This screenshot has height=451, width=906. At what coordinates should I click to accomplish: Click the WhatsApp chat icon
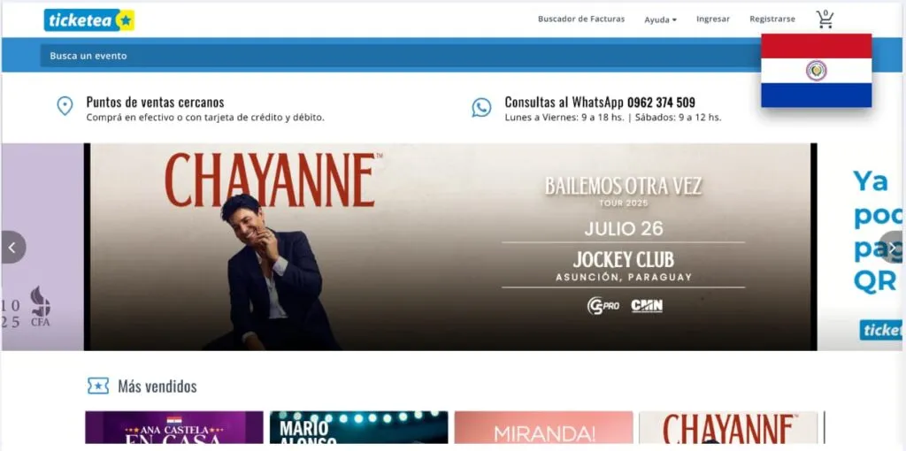[x=481, y=107]
